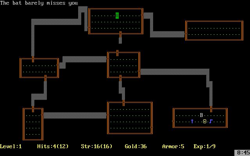Click the Exp:1/9 status entry

click(x=204, y=147)
